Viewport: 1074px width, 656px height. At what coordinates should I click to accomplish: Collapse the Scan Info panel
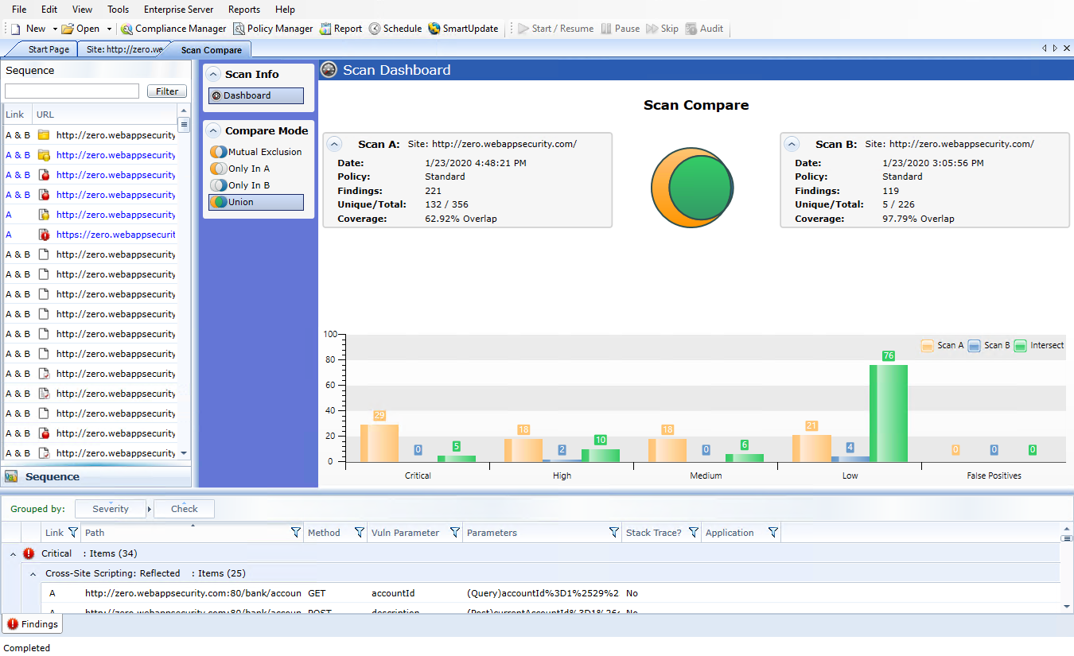(213, 74)
